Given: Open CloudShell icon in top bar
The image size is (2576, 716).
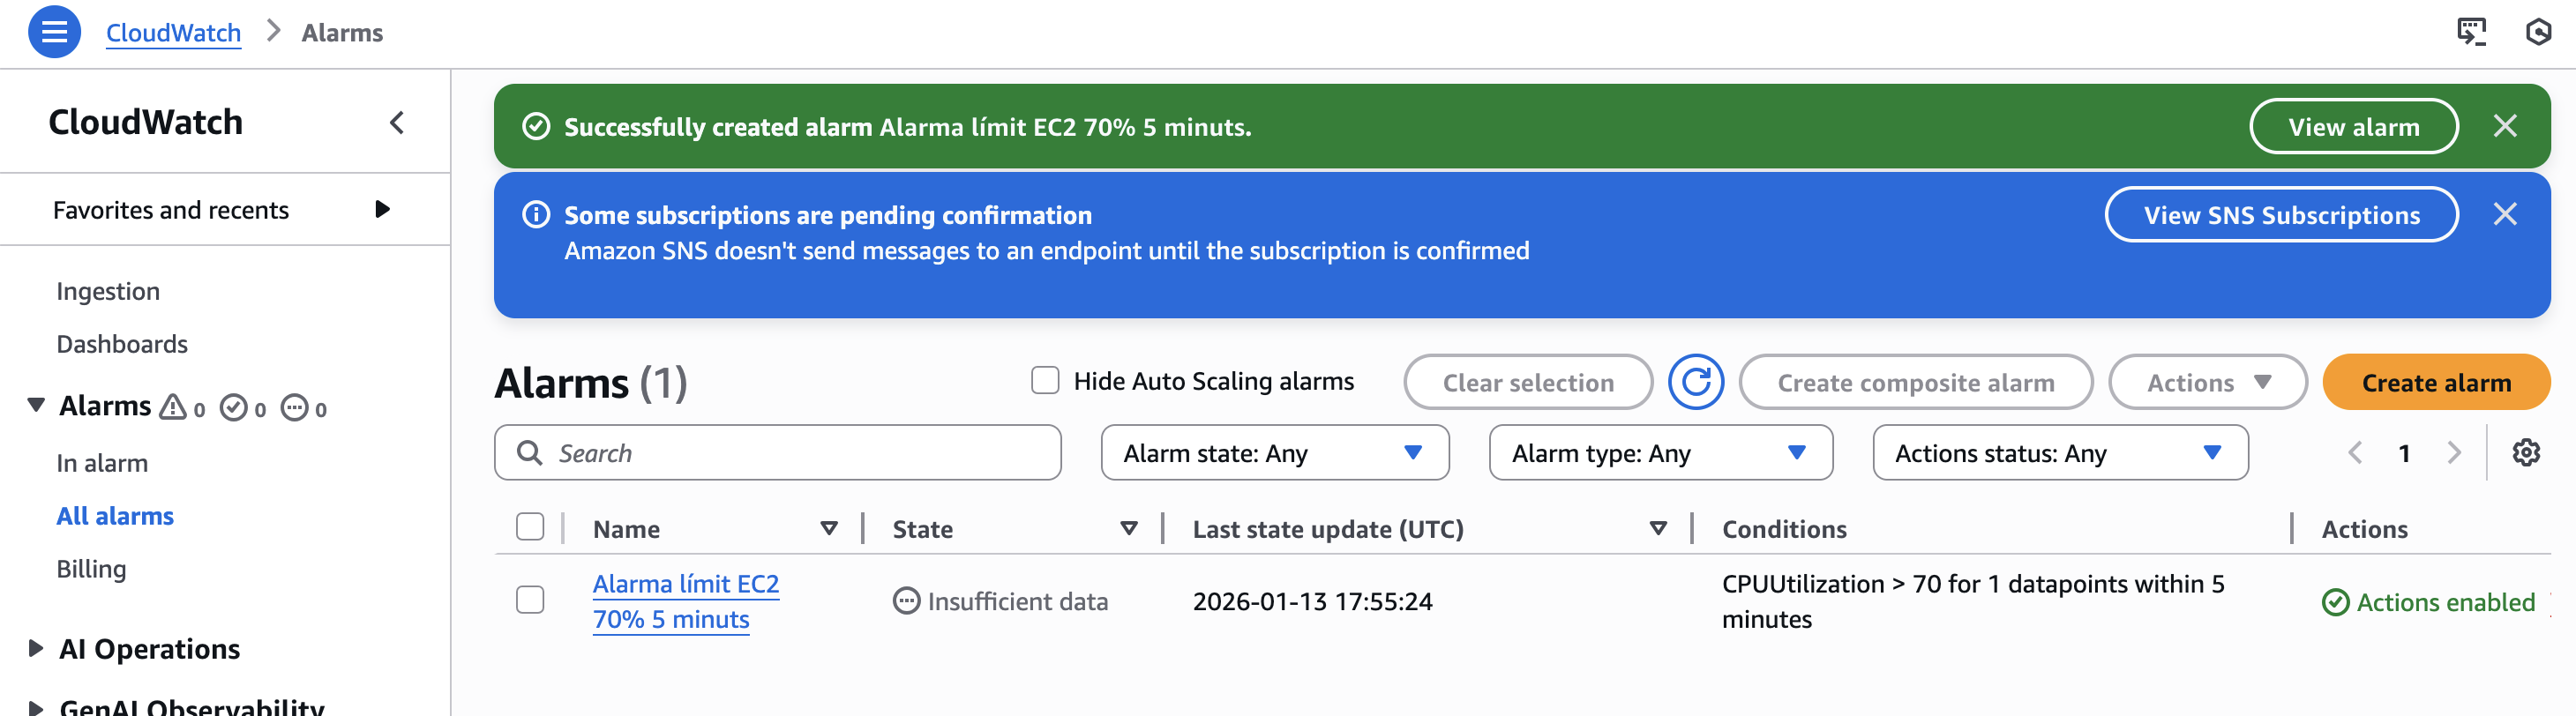Looking at the screenshot, I should click(2471, 32).
